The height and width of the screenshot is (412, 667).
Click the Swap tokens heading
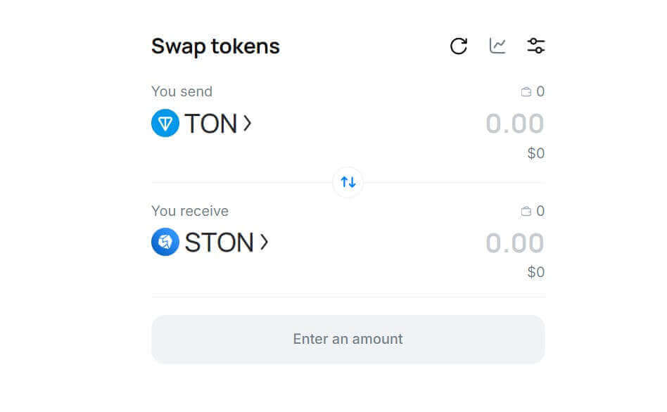(x=215, y=46)
